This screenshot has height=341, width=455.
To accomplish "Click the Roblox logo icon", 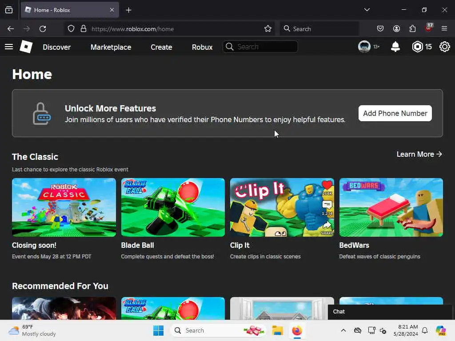I will point(26,47).
